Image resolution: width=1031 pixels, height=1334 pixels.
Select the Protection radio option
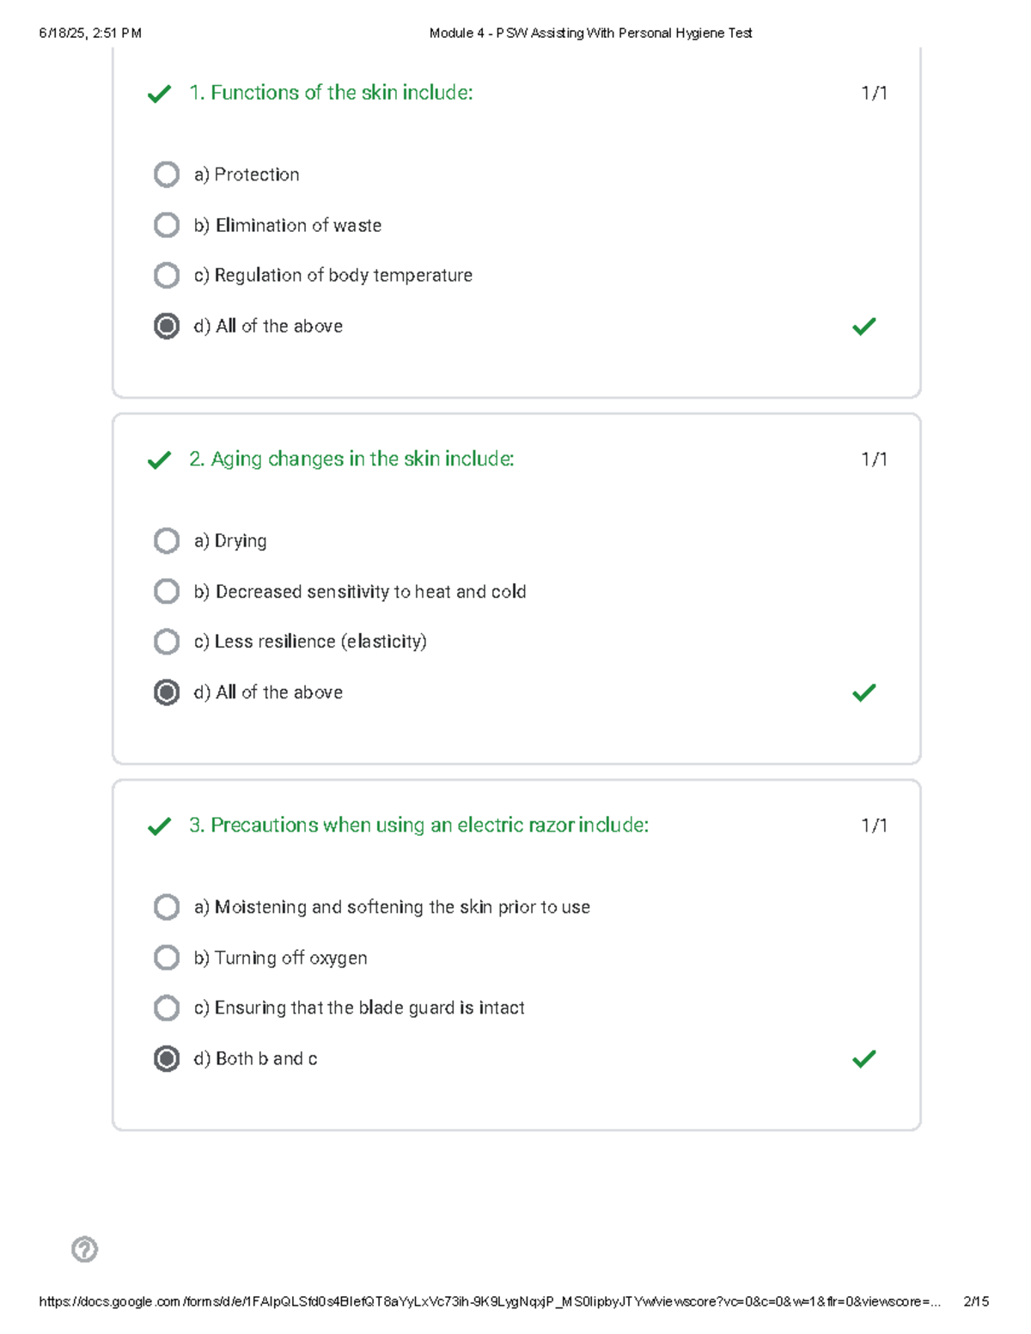click(x=167, y=174)
